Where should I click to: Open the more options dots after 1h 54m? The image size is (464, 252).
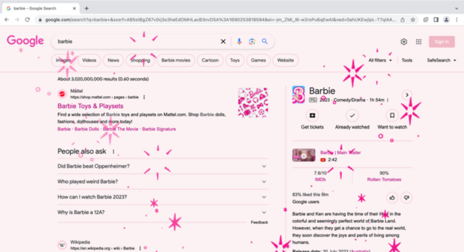[387, 100]
